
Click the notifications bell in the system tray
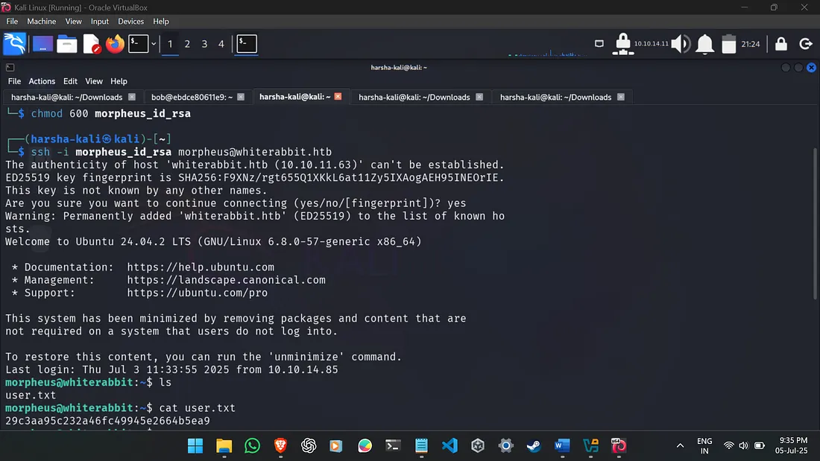point(704,44)
